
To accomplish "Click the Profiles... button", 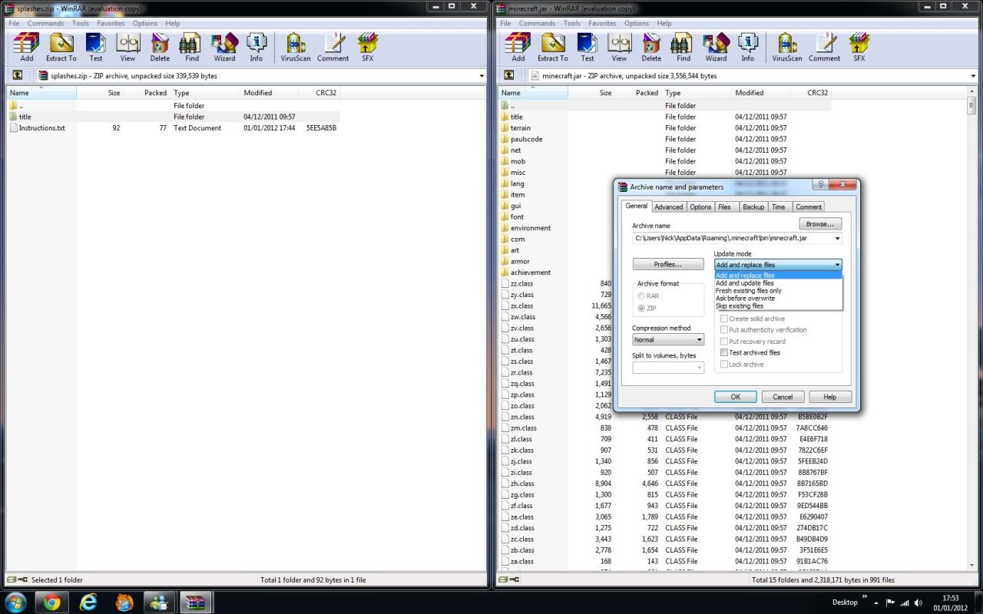I will [x=667, y=265].
